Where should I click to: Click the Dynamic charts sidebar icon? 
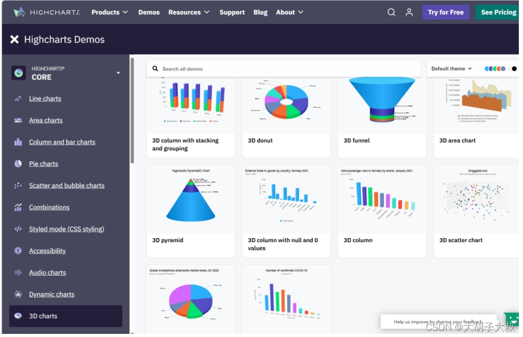click(18, 294)
